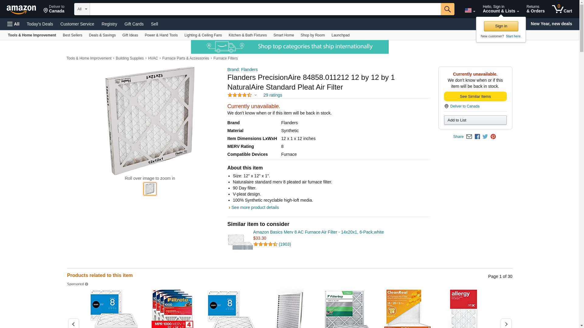Viewport: 584px width, 328px height.
Task: Show next related products page
Action: [506, 324]
